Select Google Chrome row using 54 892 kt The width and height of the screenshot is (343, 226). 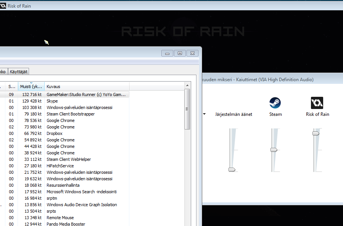pyautogui.click(x=64, y=140)
